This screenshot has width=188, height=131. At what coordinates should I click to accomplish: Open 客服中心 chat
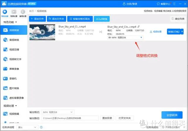tap(164, 4)
